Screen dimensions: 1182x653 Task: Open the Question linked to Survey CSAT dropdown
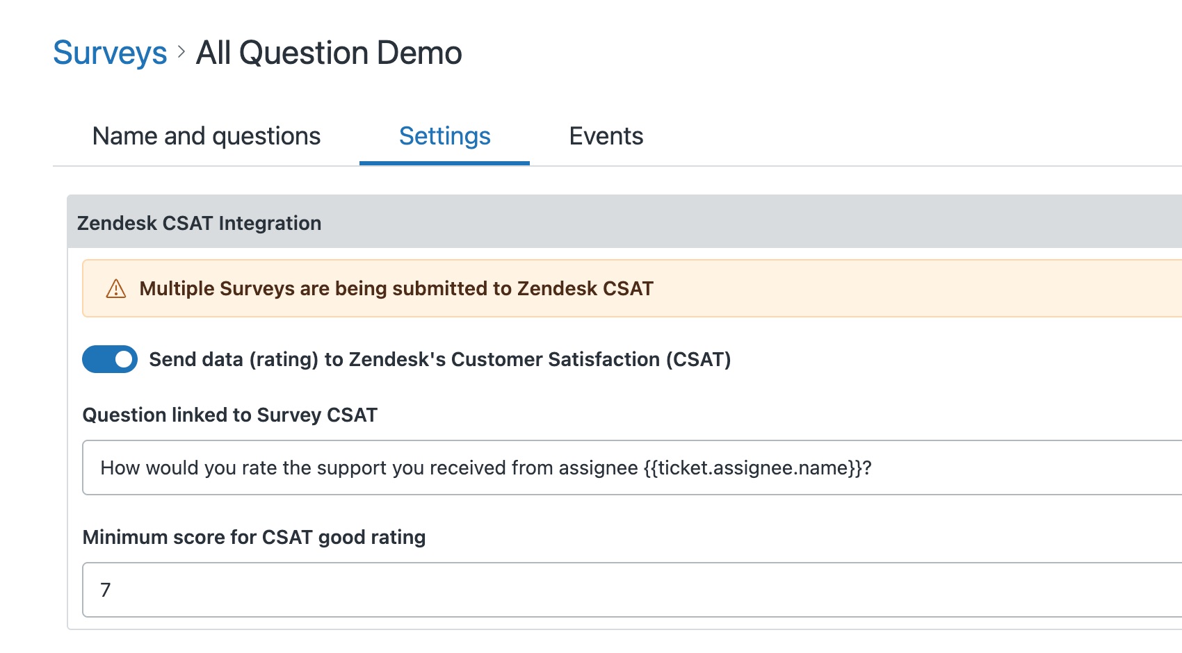click(x=632, y=468)
